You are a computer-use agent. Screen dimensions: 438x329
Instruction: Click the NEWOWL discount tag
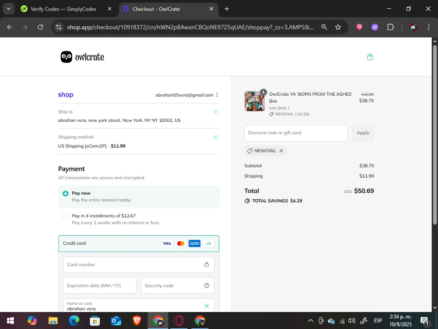click(x=265, y=151)
